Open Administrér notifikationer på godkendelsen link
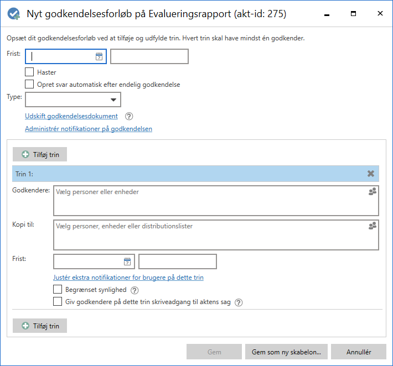393x366 pixels. (89, 128)
